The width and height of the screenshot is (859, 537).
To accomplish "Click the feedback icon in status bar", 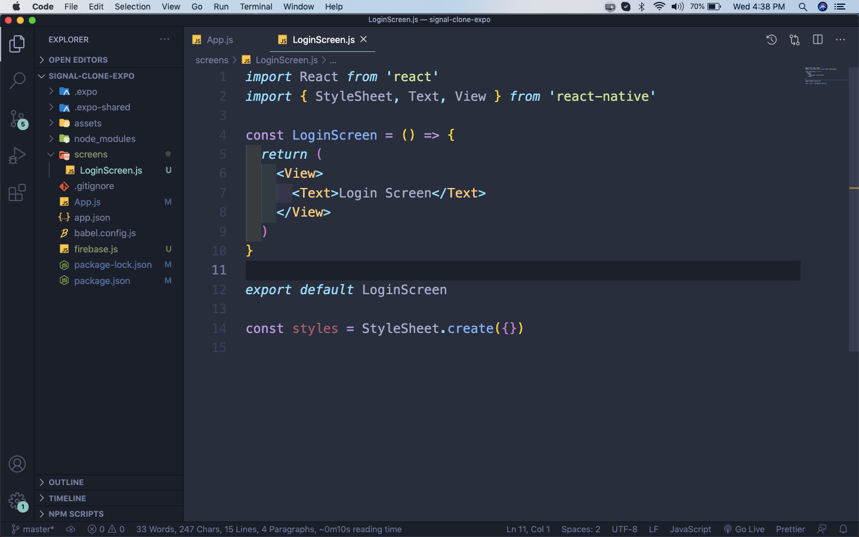I will pyautogui.click(x=822, y=529).
